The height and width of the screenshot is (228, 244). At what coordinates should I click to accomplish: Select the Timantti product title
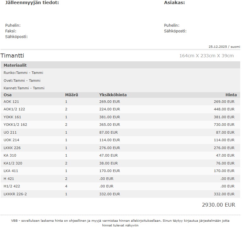12,56
